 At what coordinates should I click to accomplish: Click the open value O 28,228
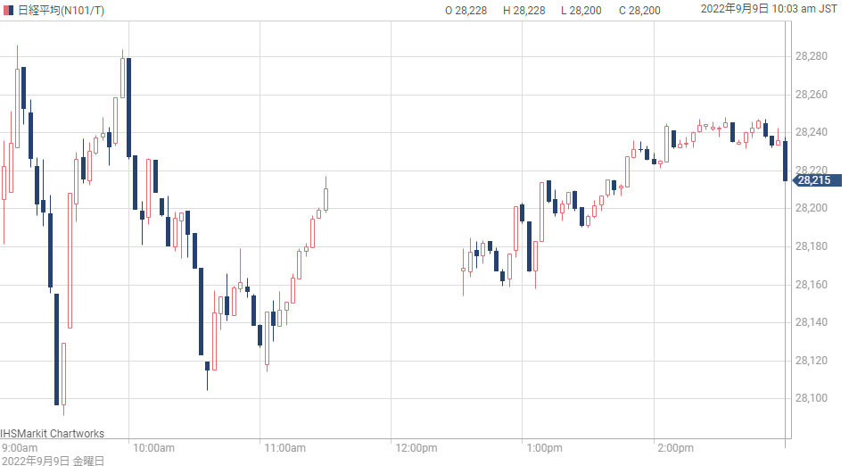[x=466, y=11]
